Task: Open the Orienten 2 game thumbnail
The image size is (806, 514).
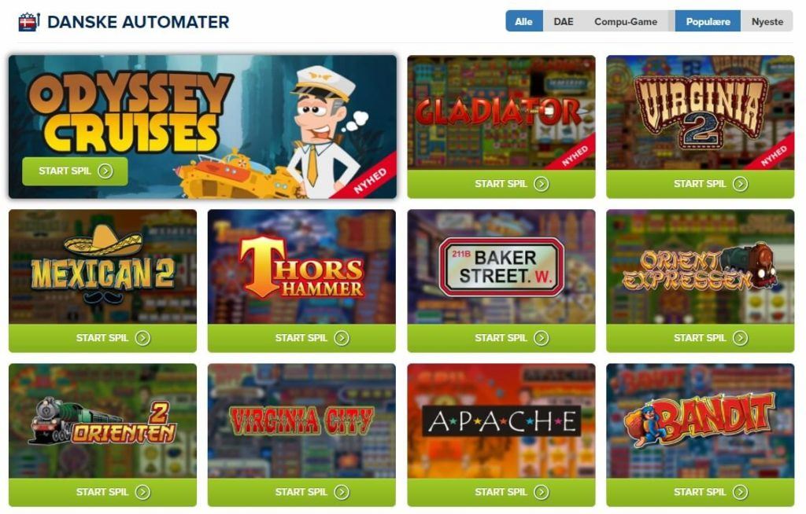Action: (x=103, y=421)
